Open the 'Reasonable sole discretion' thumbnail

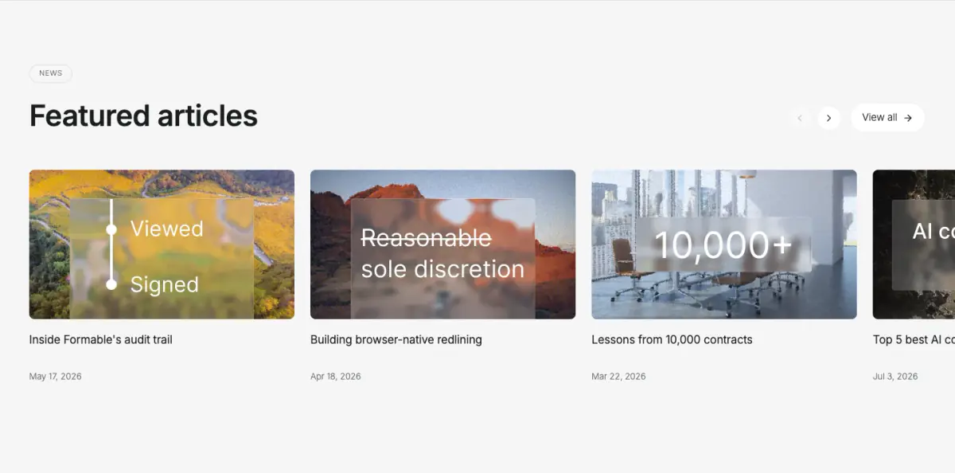click(442, 244)
